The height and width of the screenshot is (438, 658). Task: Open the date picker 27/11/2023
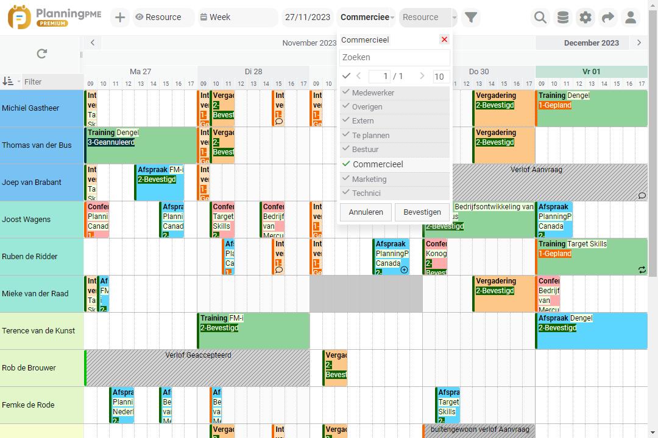pyautogui.click(x=308, y=17)
